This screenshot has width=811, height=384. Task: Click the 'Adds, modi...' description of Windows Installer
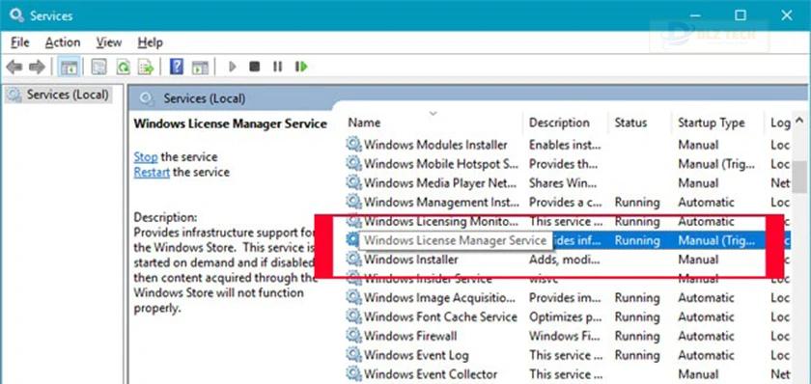coord(563,260)
